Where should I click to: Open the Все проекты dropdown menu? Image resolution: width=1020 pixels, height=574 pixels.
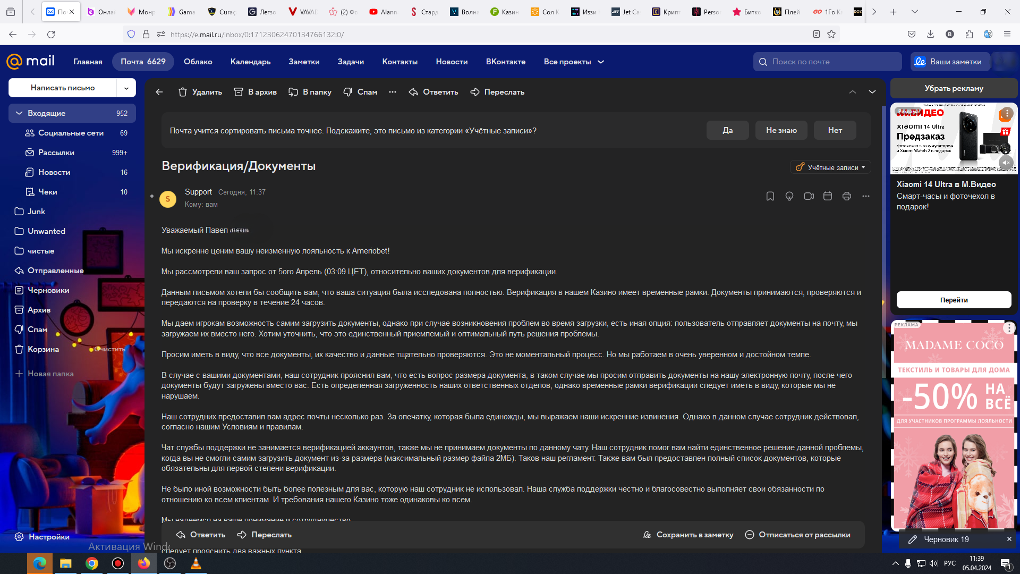574,62
